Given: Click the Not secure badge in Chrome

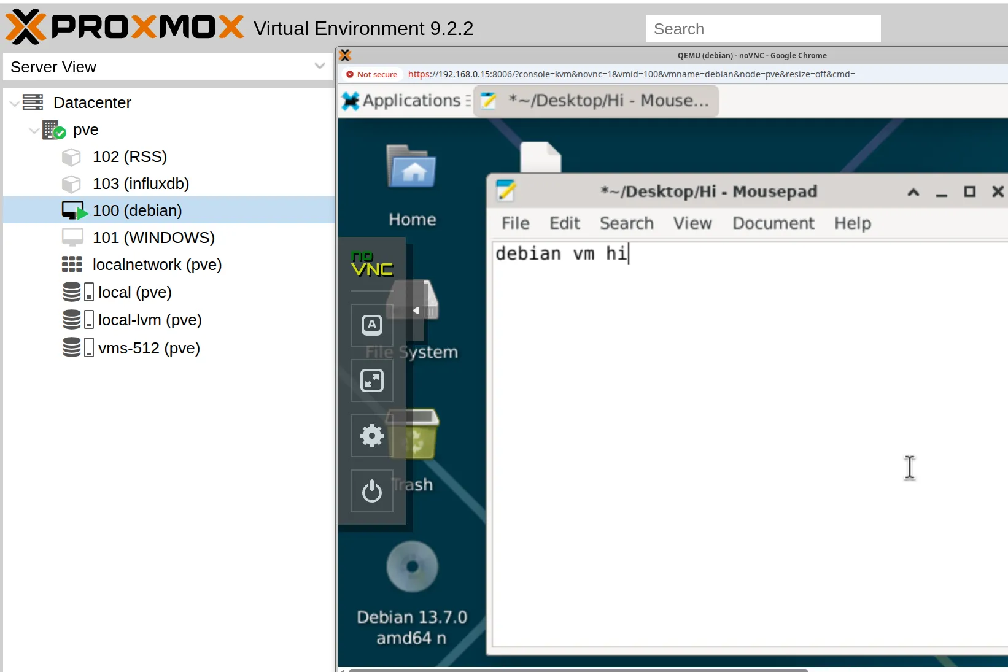Looking at the screenshot, I should 371,74.
